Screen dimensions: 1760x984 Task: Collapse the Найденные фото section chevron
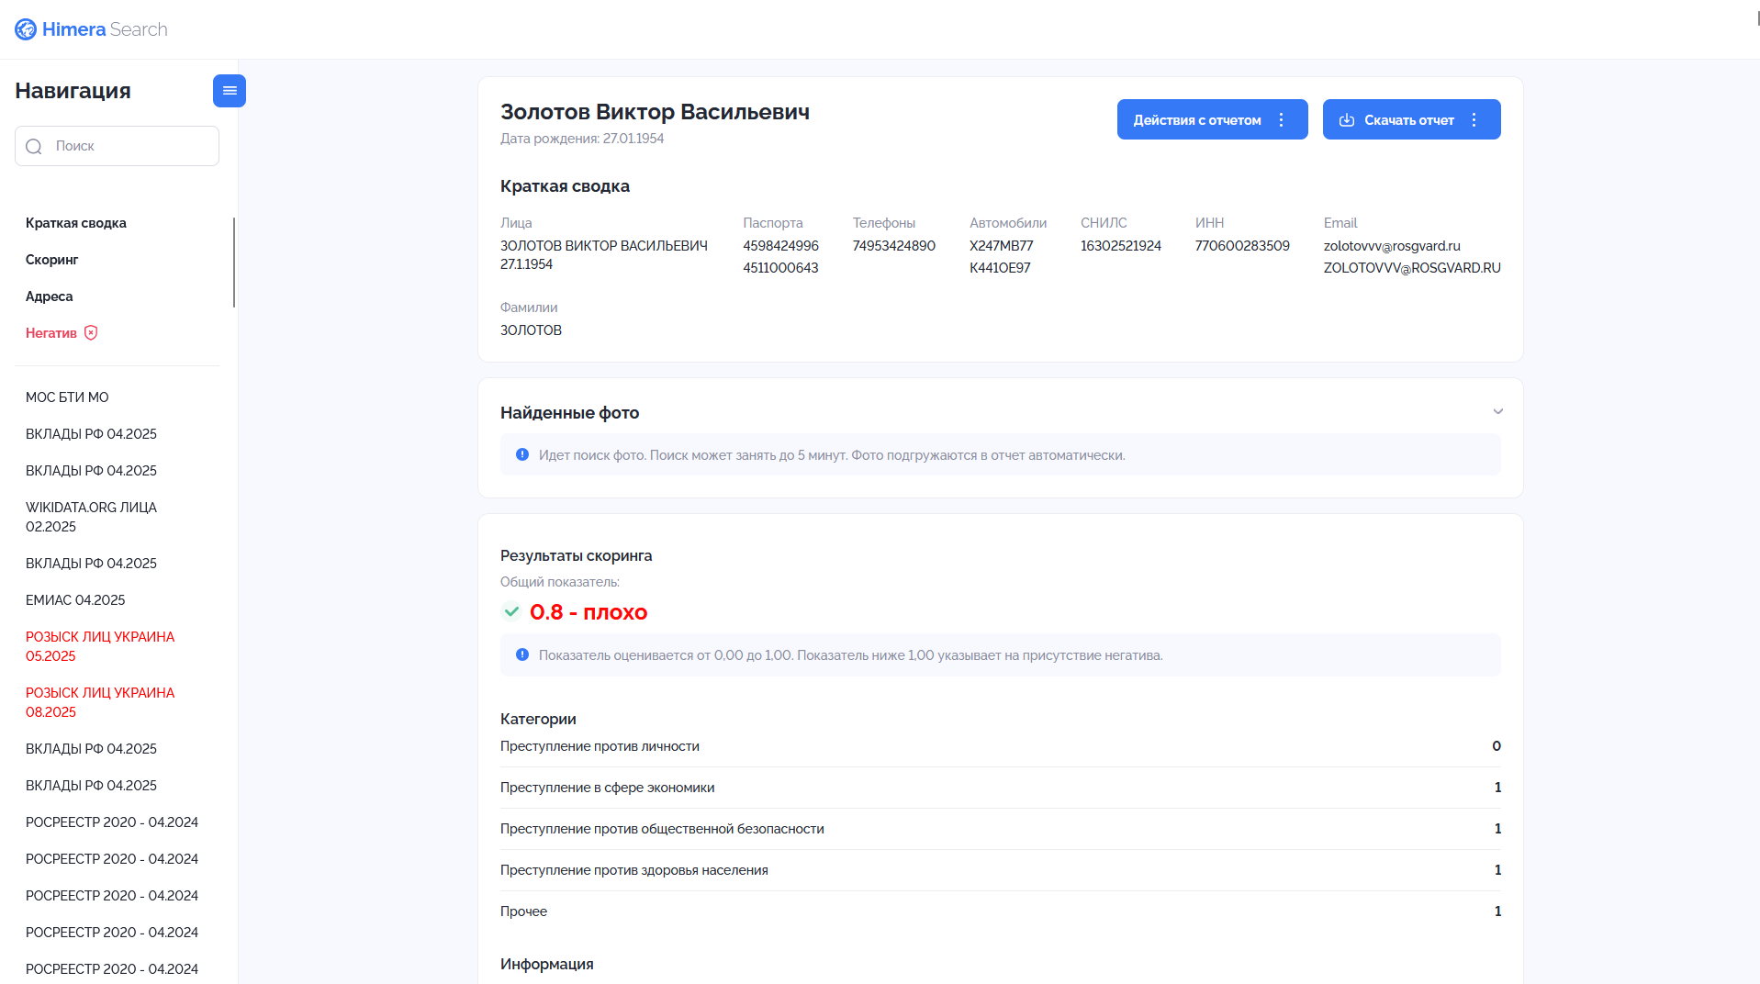(1498, 412)
